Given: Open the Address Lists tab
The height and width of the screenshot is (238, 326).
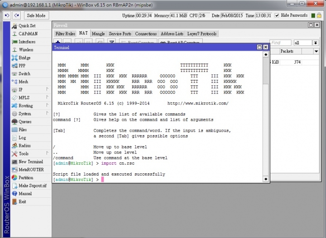Looking at the screenshot, I should pos(172,33).
